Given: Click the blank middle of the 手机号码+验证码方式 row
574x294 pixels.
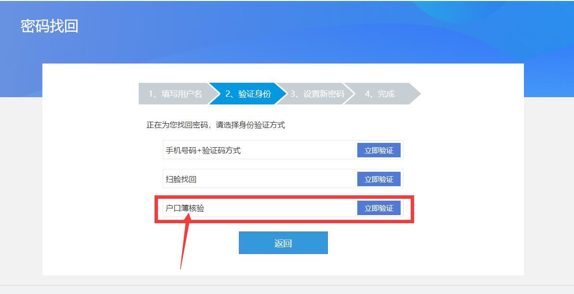Looking at the screenshot, I should (299, 150).
